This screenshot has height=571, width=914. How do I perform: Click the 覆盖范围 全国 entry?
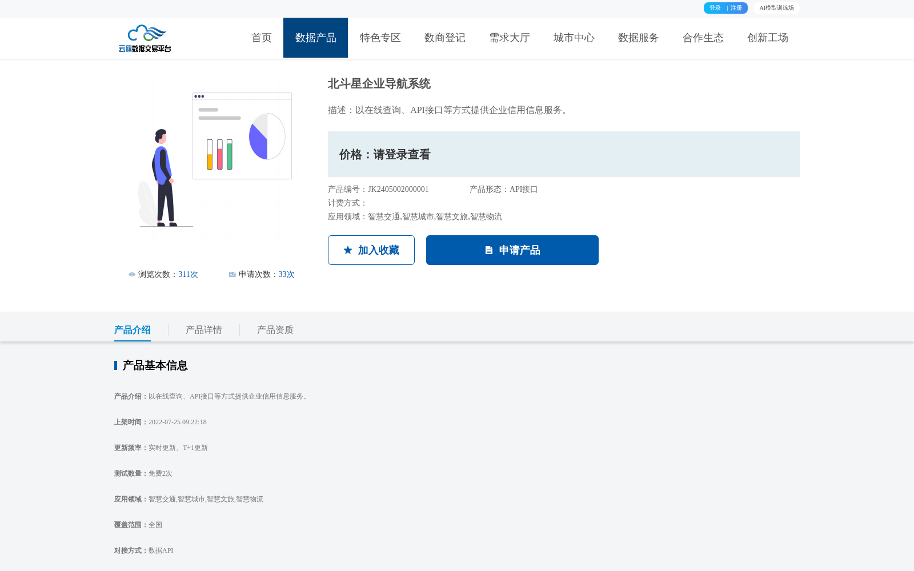pyautogui.click(x=138, y=525)
